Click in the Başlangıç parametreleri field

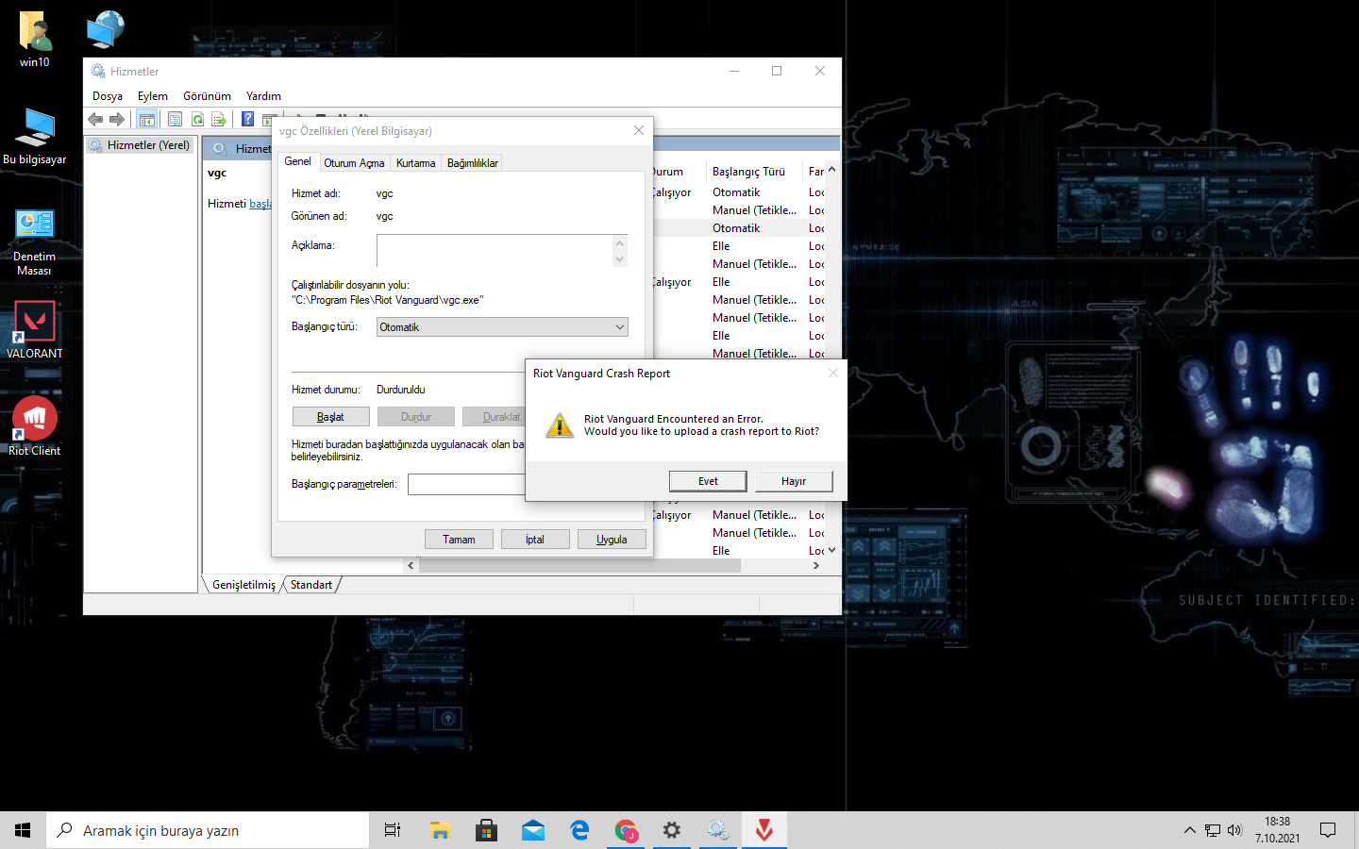[x=466, y=484]
